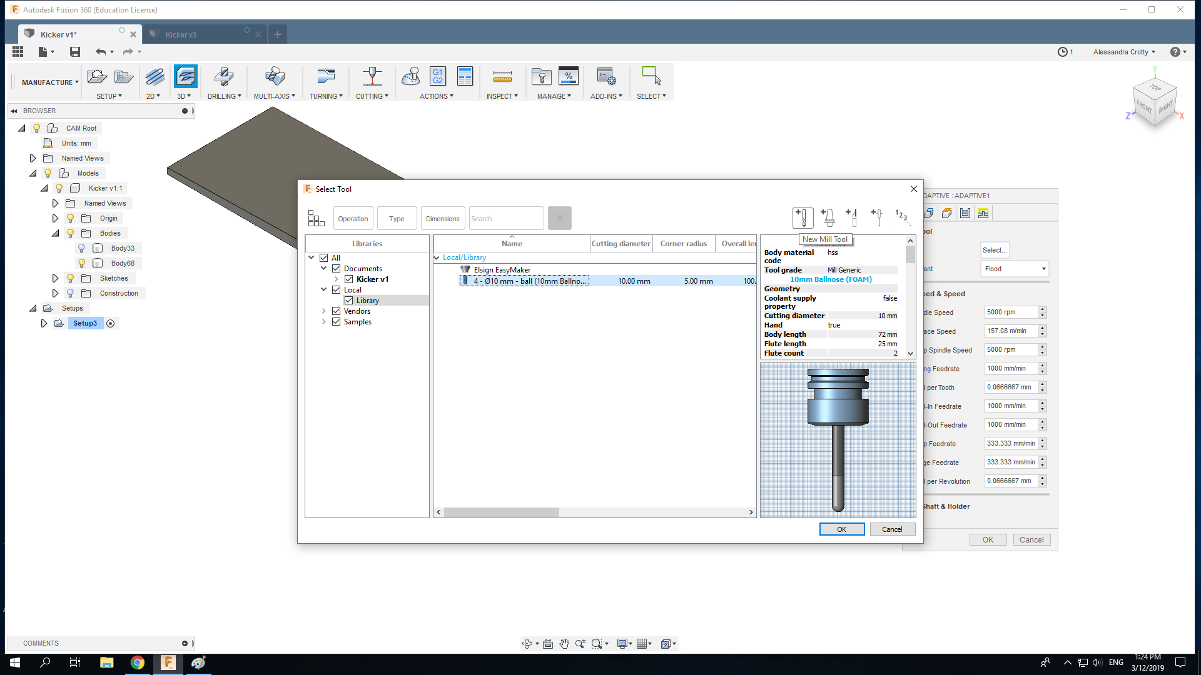Click the Renumber Tools icon
The width and height of the screenshot is (1201, 675).
pos(902,217)
